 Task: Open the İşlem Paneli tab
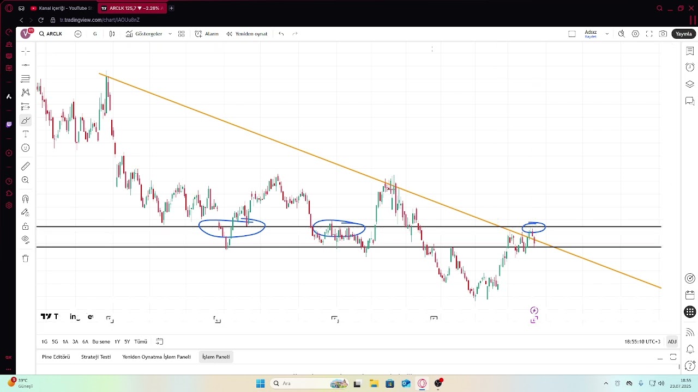[216, 357]
